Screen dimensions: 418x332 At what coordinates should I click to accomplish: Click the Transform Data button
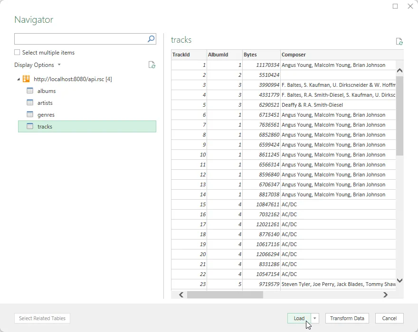coord(347,318)
